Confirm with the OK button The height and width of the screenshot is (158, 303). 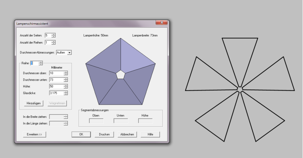coord(81,134)
